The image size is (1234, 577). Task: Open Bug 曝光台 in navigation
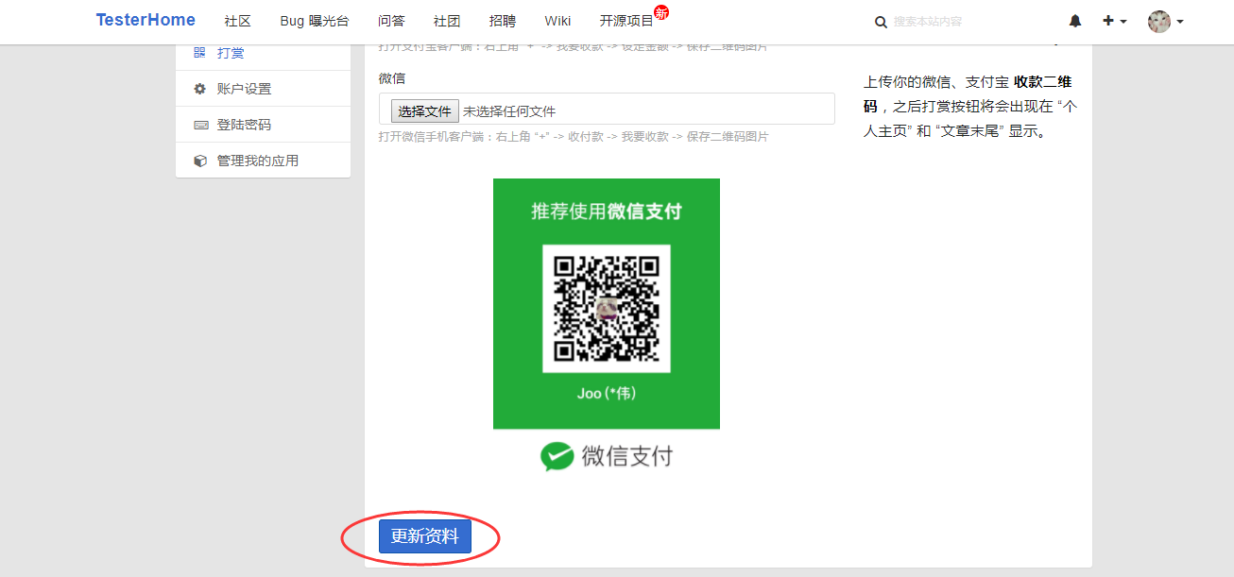point(314,21)
